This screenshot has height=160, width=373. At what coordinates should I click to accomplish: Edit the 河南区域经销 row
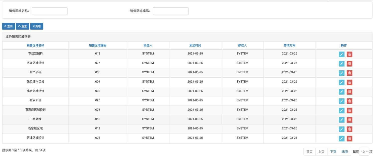point(342,64)
